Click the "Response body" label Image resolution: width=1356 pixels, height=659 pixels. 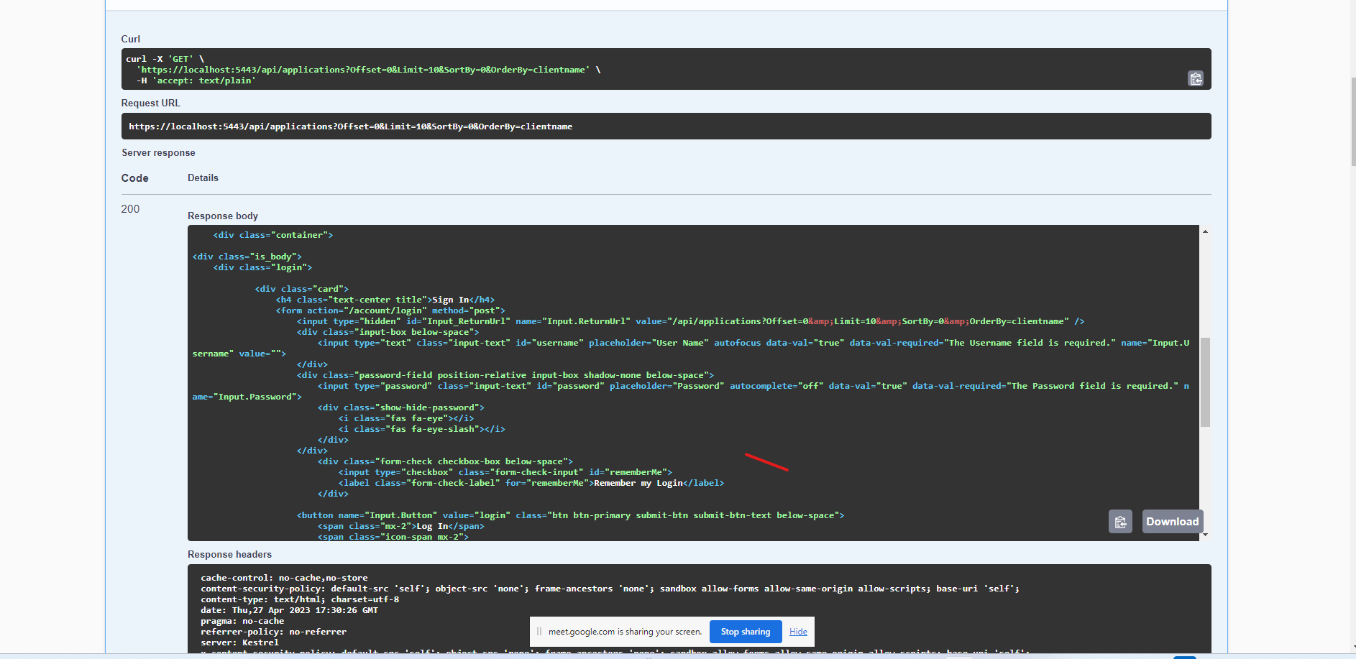click(x=223, y=216)
